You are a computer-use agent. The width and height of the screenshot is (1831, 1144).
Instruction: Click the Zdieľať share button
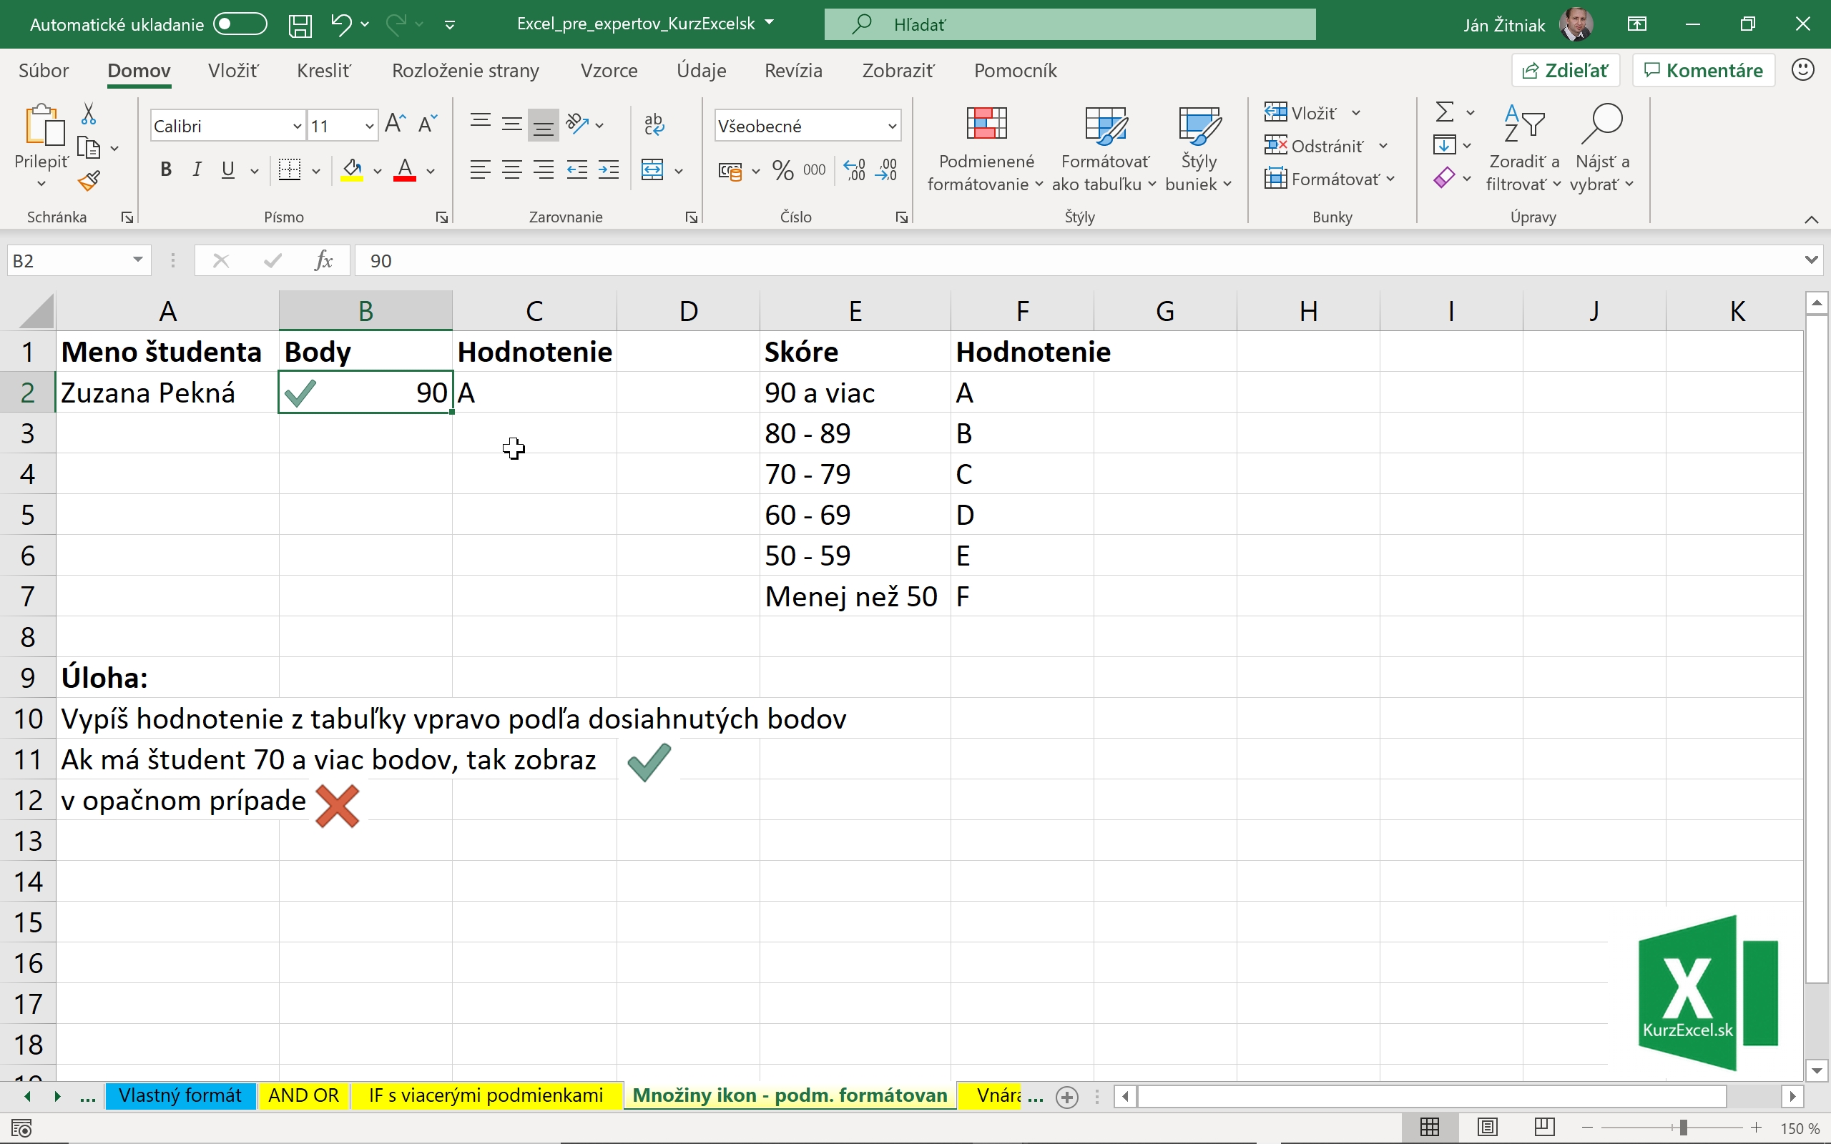pos(1566,70)
